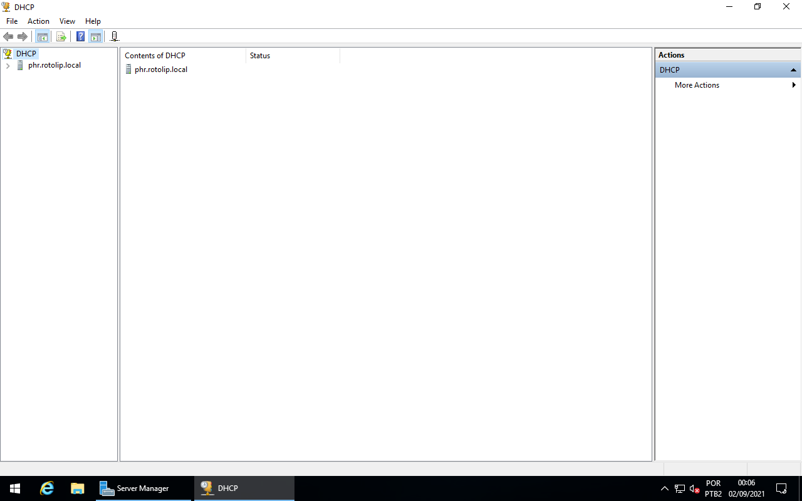Image resolution: width=802 pixels, height=501 pixels.
Task: Open the View menu
Action: (67, 21)
